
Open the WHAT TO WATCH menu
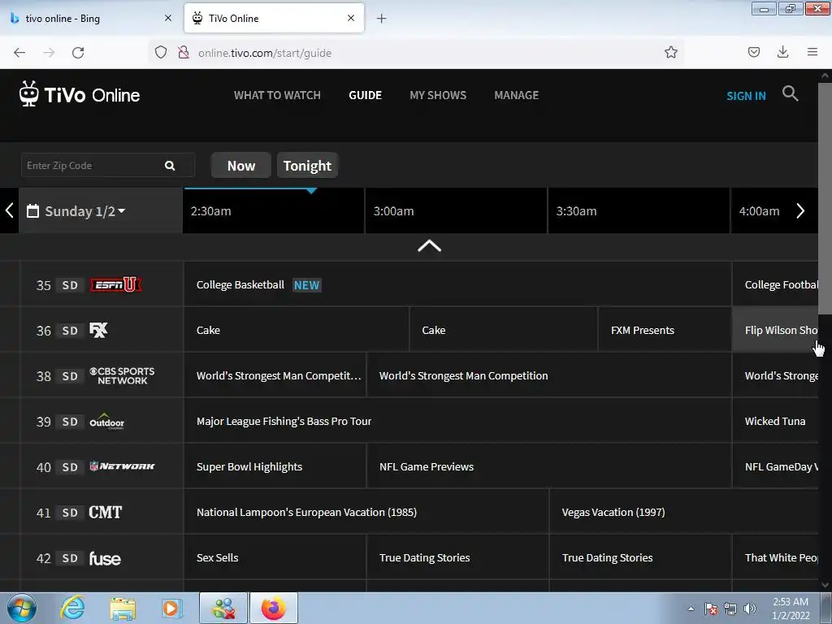277,96
